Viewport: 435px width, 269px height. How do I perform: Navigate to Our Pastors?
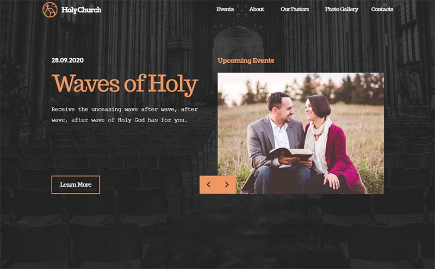click(295, 9)
